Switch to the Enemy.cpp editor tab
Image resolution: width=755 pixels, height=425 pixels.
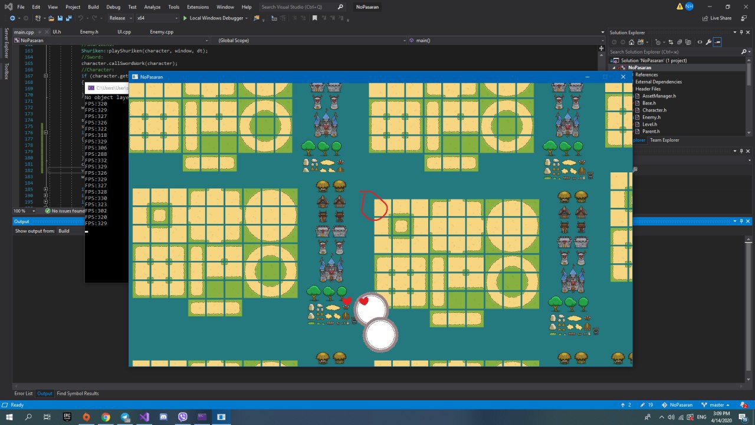pos(161,32)
